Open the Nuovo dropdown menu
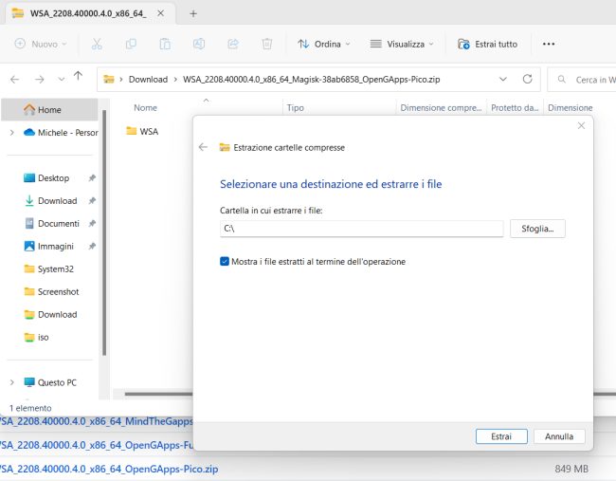The height and width of the screenshot is (481, 616). pos(41,44)
